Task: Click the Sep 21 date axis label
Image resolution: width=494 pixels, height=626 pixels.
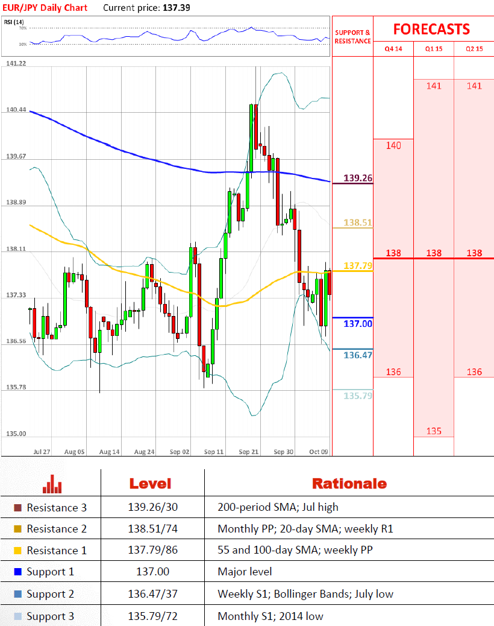Action: pos(249,452)
